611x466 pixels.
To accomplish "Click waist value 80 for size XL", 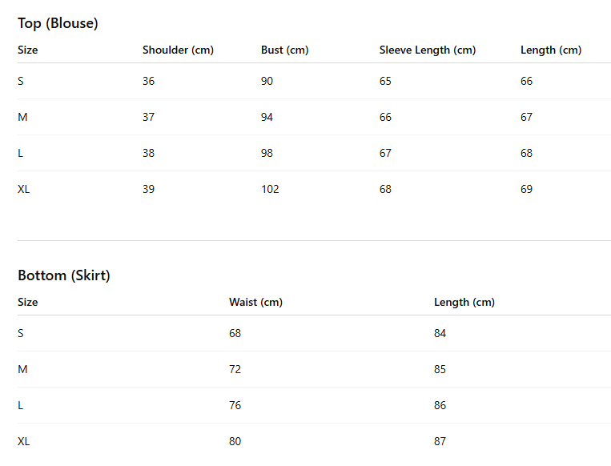I will tap(235, 441).
